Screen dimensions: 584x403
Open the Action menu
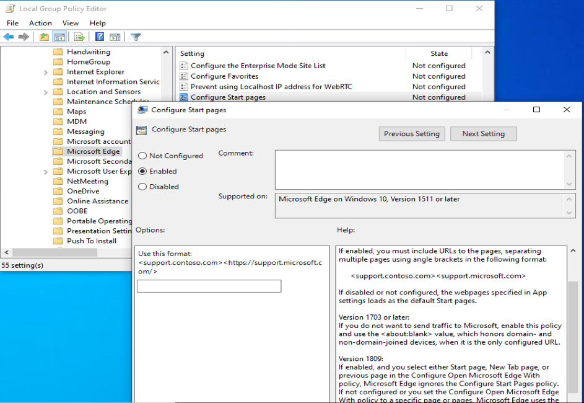pos(40,23)
